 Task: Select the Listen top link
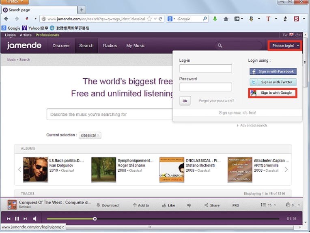[x=10, y=35]
